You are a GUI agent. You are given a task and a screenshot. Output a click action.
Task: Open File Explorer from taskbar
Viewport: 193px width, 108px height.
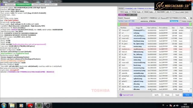coord(12,105)
